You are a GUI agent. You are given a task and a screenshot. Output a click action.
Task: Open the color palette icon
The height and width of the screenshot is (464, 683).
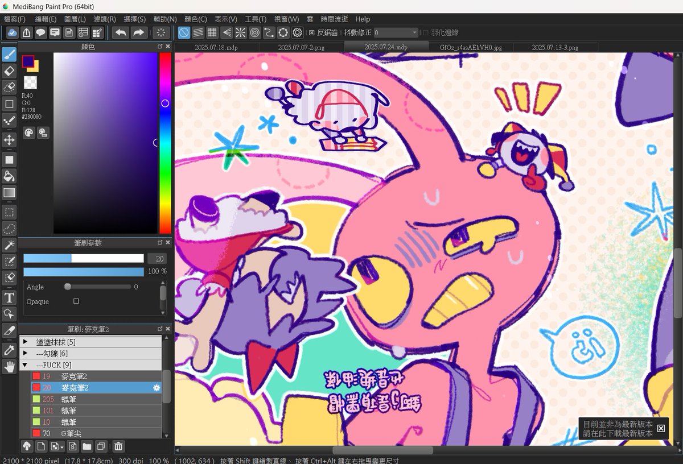point(28,132)
